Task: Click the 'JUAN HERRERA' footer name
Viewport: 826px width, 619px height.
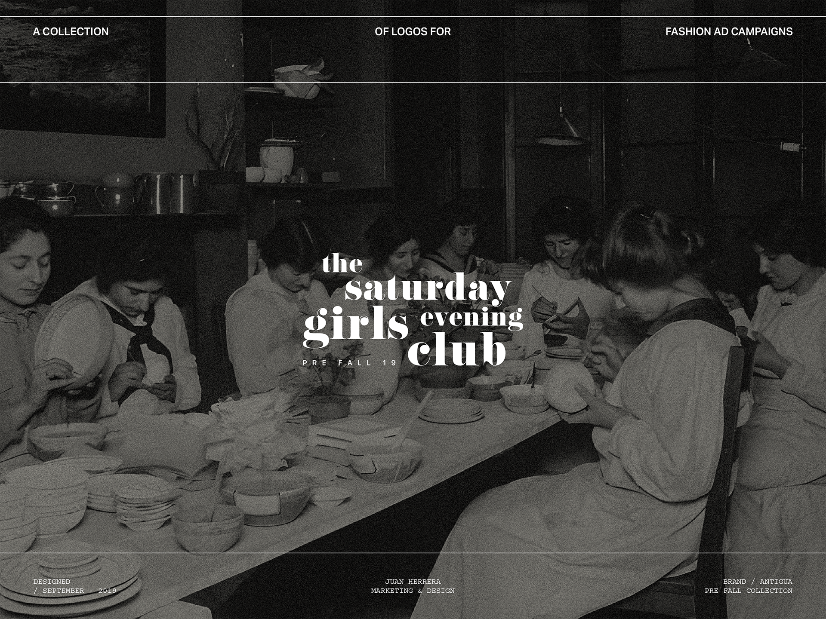Action: (x=413, y=582)
